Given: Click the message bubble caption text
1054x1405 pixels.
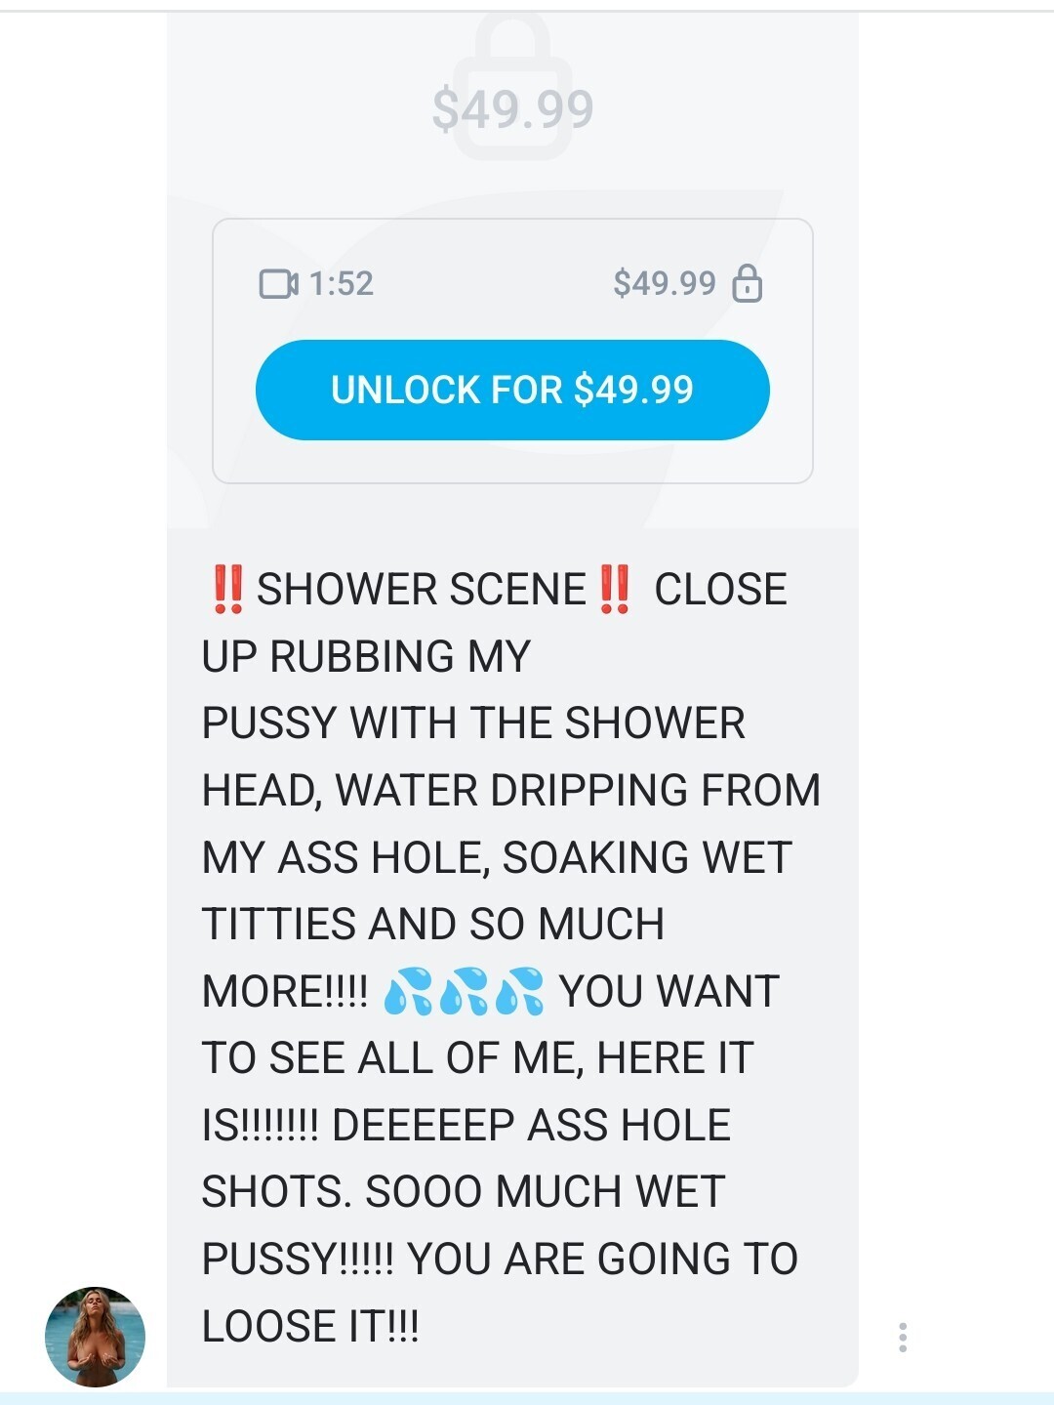Looking at the screenshot, I should click(510, 957).
